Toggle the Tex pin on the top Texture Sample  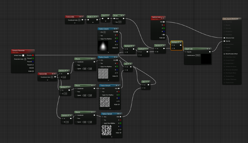(100, 35)
